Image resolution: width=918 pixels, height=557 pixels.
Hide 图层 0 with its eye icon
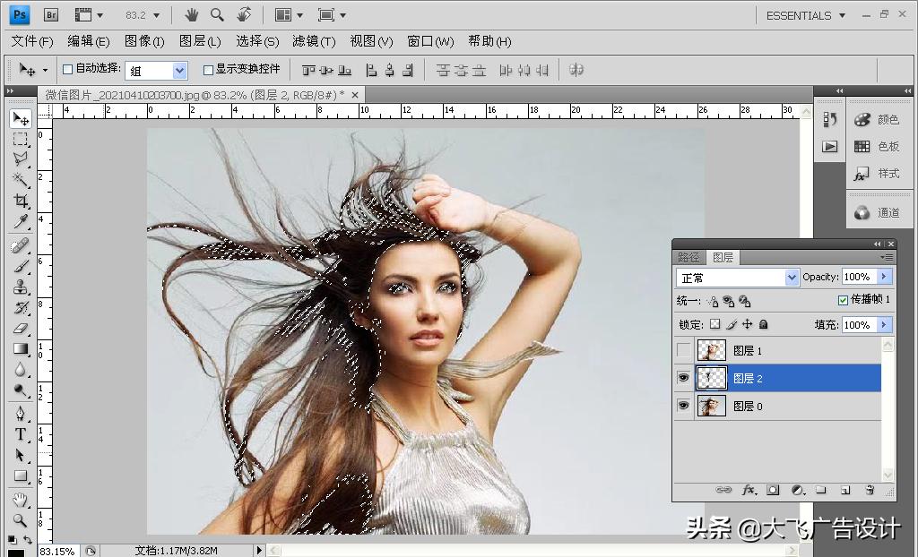coord(684,406)
